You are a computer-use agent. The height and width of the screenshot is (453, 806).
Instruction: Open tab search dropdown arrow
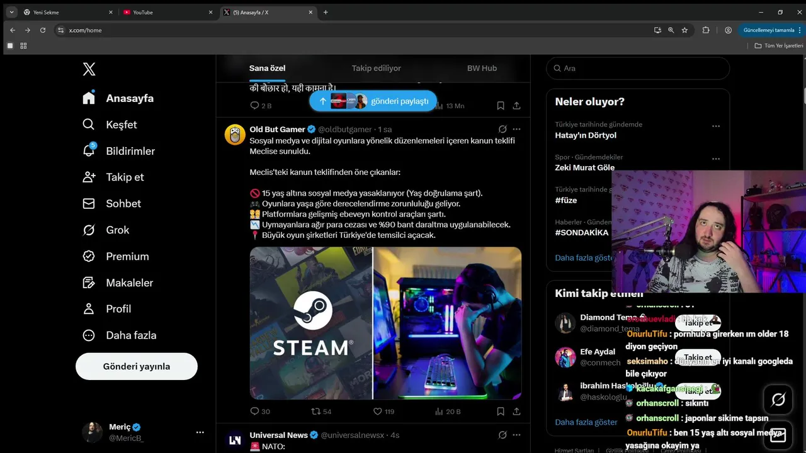click(11, 12)
